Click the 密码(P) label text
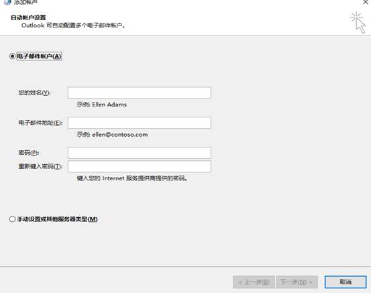The image size is (371, 293). [x=29, y=153]
